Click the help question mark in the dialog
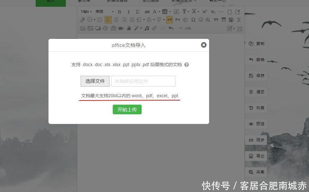The image size is (309, 192). [x=186, y=65]
